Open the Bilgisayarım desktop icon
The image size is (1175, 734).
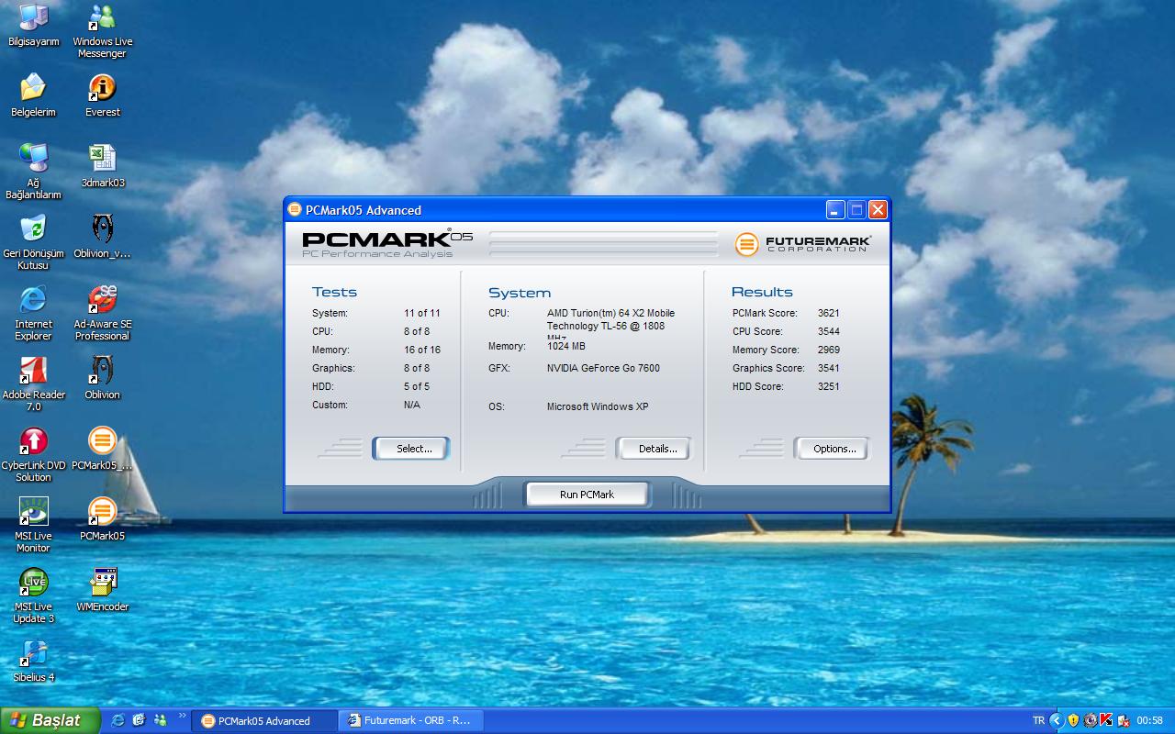(x=33, y=25)
